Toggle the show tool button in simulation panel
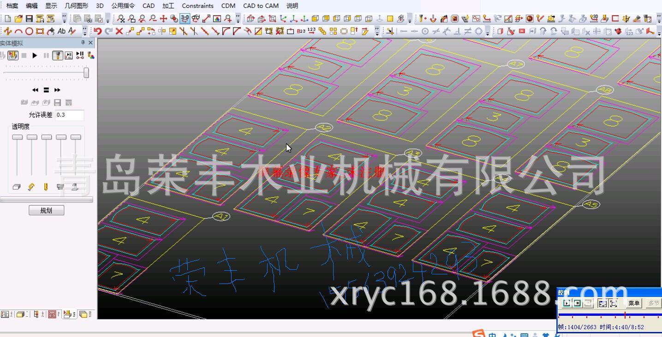 pyautogui.click(x=58, y=55)
